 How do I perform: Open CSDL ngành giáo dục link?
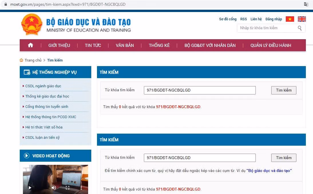(43, 86)
